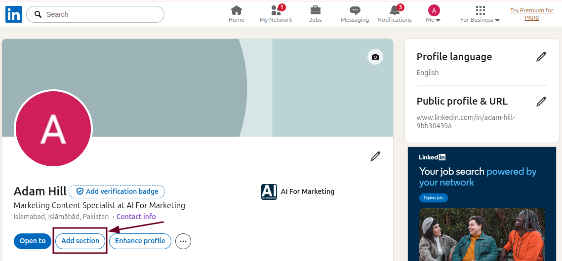Click the Islamabad location text

point(61,217)
